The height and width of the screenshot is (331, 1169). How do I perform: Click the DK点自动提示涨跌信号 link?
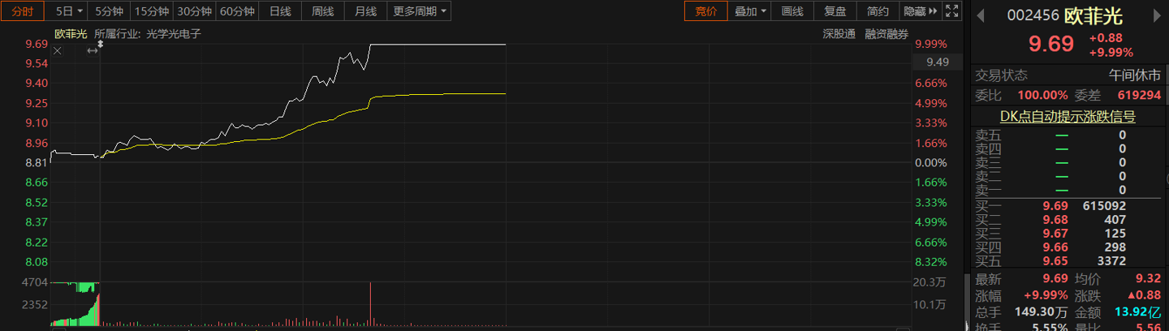[x=1067, y=117]
